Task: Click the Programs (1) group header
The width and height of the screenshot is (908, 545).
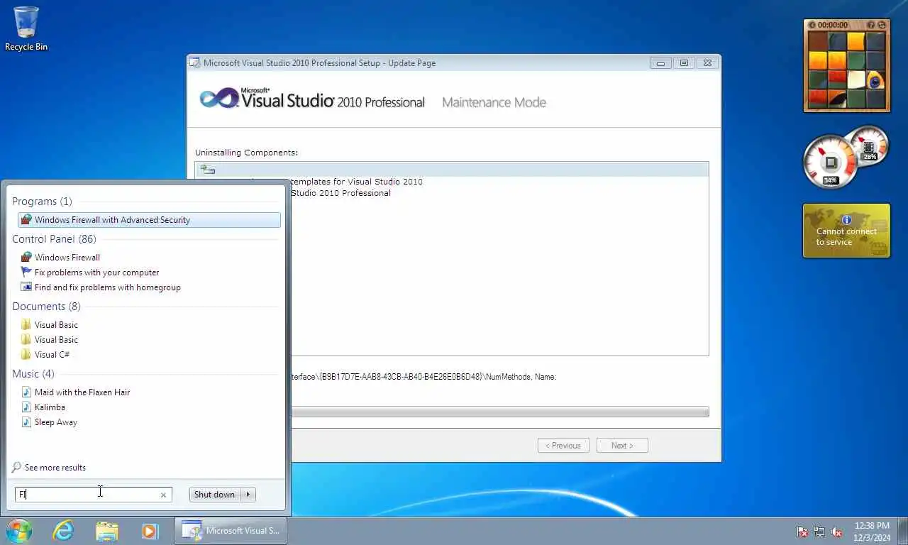Action: coord(42,202)
